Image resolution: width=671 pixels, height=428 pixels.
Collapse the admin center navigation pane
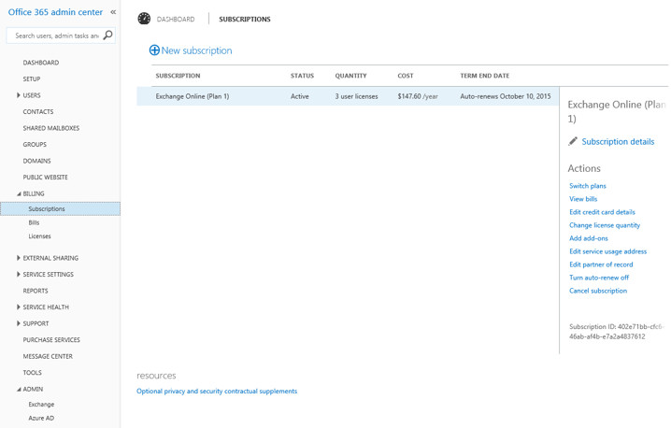113,12
